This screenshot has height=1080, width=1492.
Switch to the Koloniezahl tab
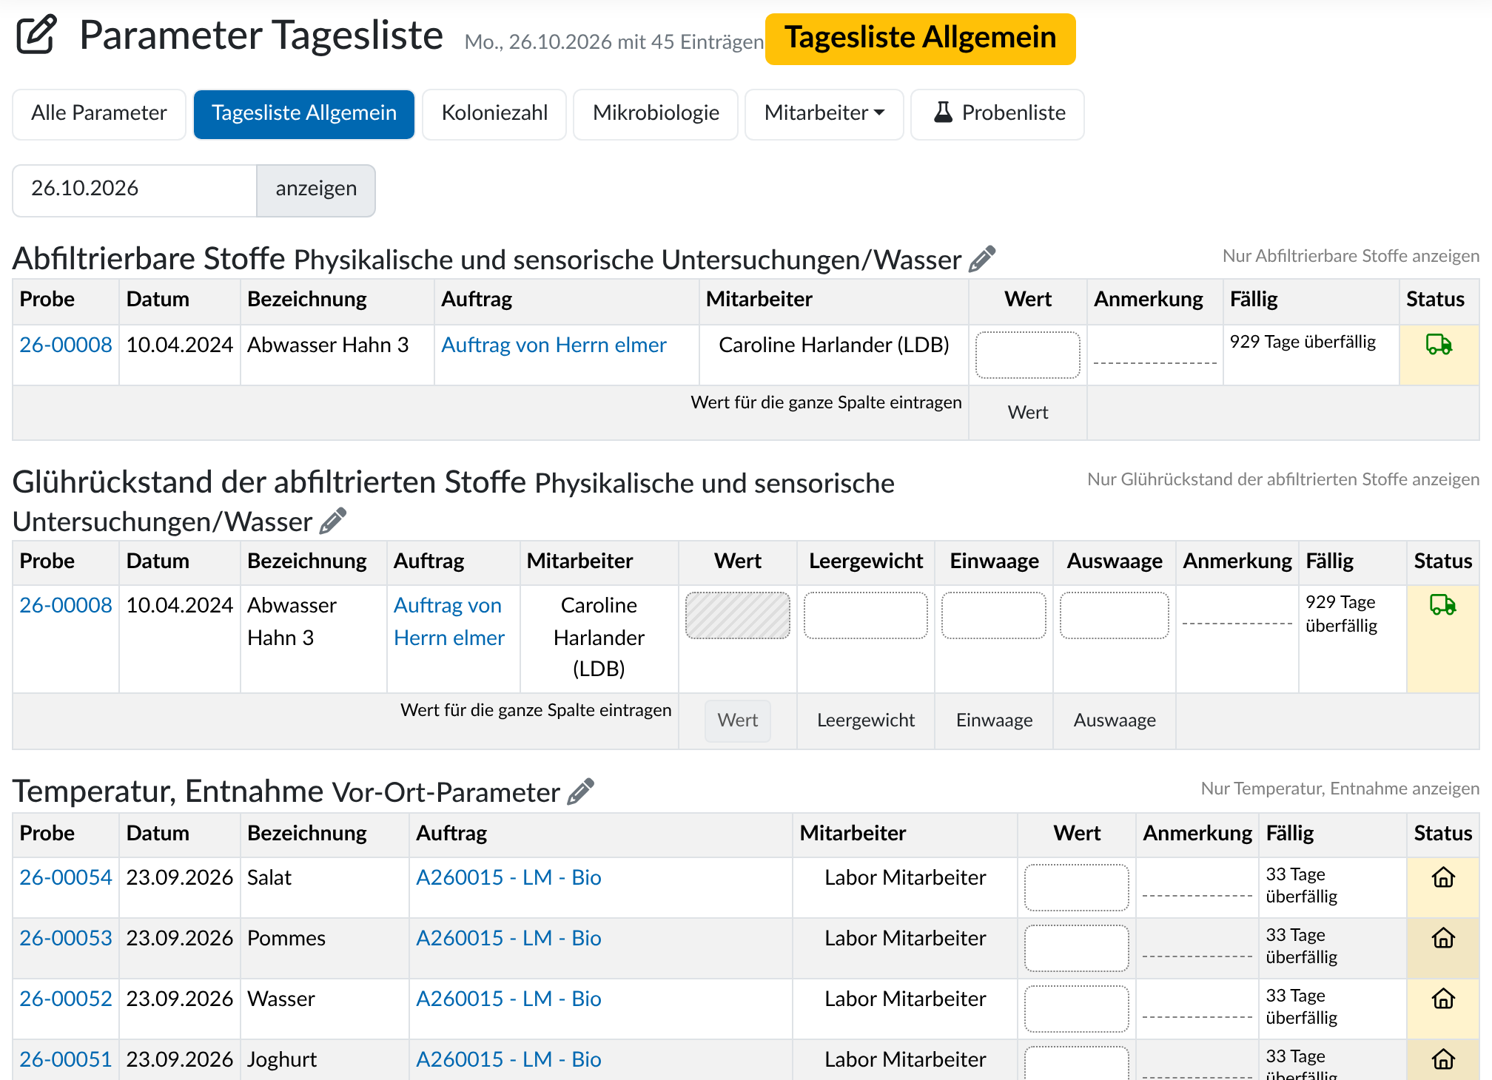coord(494,114)
